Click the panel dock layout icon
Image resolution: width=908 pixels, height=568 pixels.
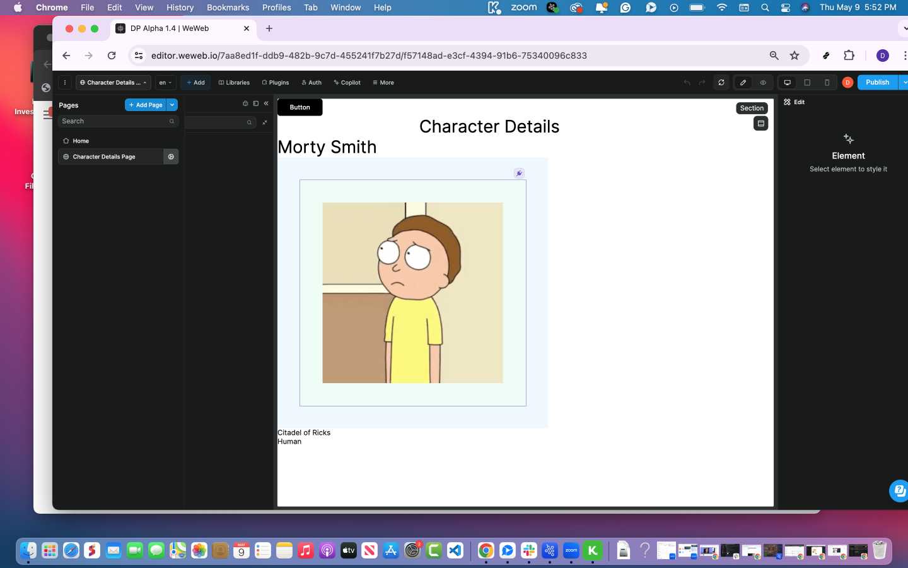point(255,104)
